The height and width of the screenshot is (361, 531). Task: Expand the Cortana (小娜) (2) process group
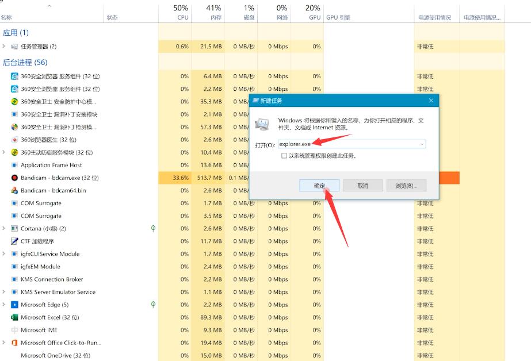pos(3,228)
